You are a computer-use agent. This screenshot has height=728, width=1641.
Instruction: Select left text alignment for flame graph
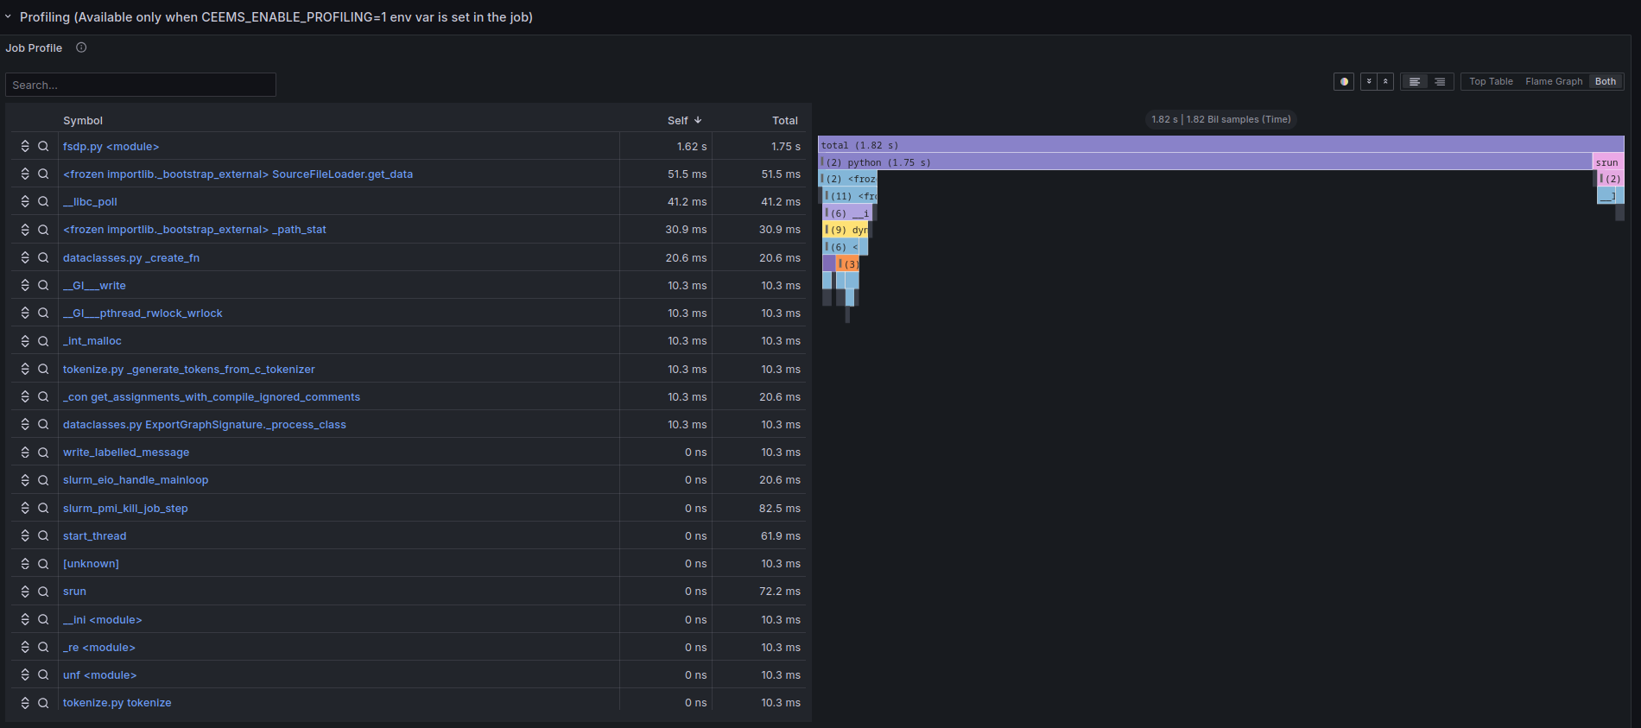[1415, 82]
